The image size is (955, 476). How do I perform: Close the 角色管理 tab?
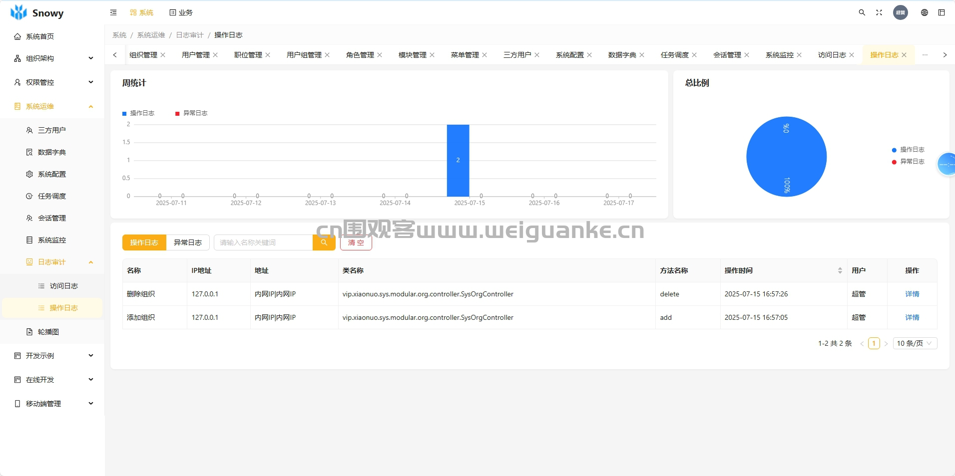coord(380,55)
